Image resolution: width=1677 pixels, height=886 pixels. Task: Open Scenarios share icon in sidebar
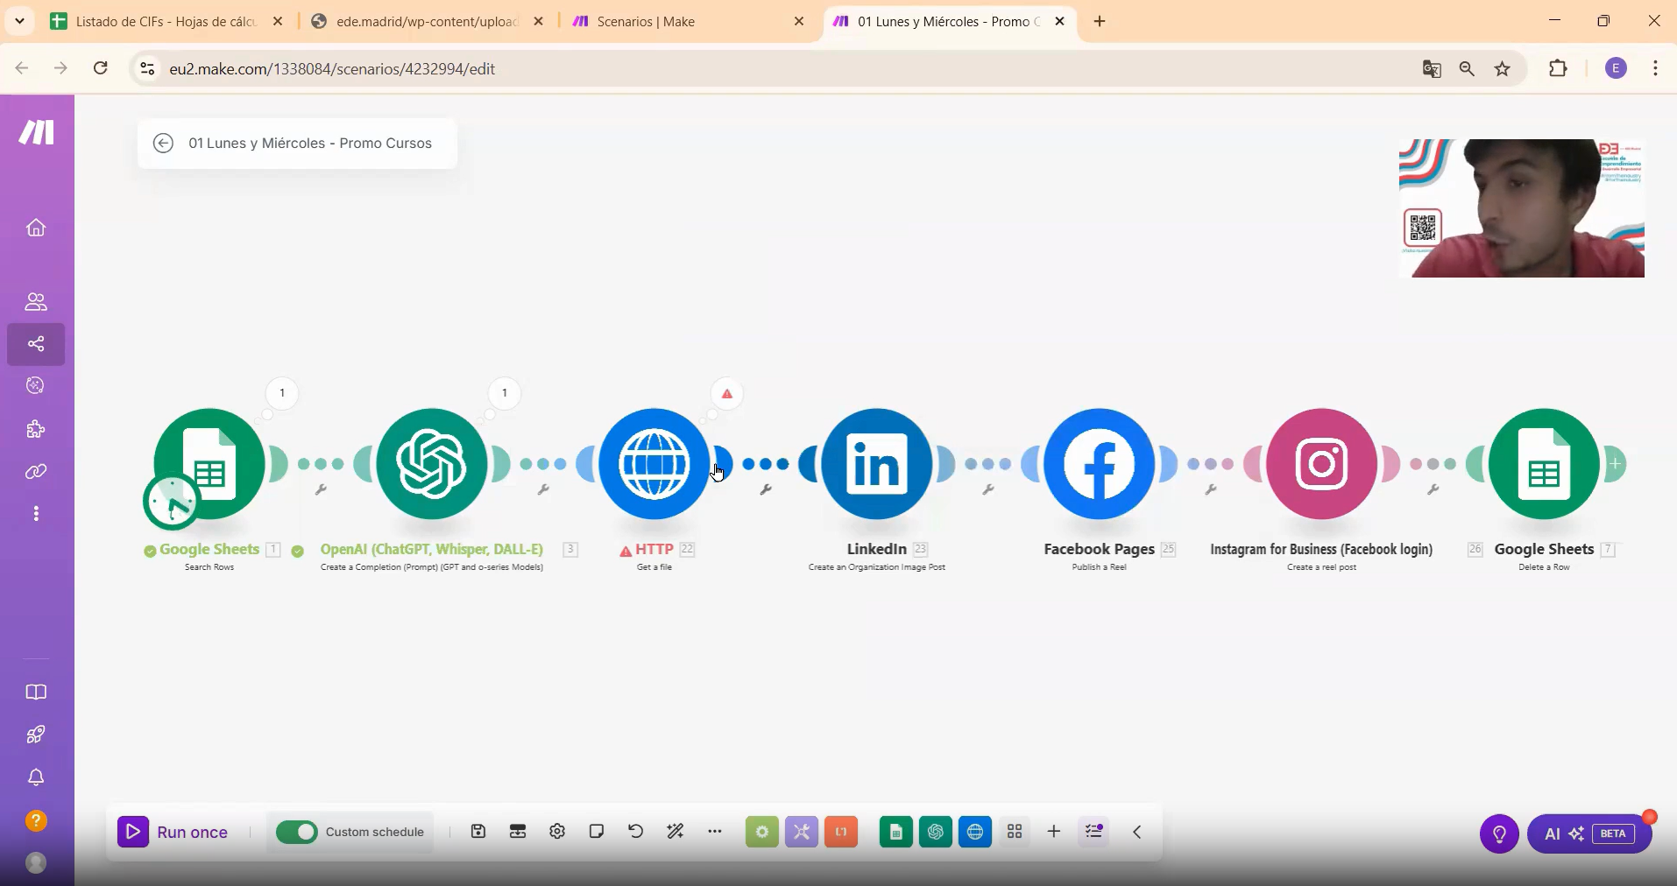click(36, 344)
